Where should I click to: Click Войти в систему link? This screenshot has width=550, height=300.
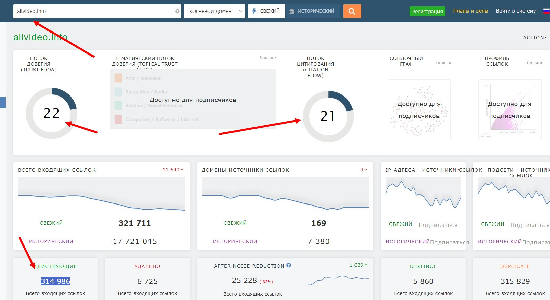(516, 11)
